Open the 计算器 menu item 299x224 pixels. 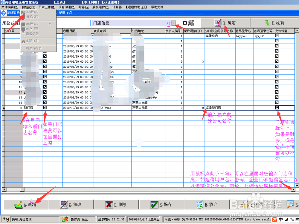tap(117, 7)
